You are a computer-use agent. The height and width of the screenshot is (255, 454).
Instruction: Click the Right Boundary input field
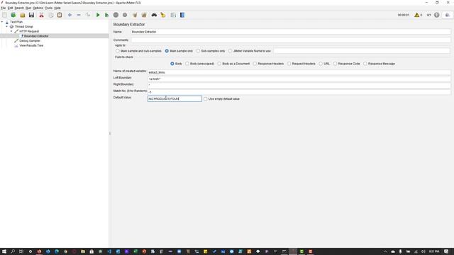(x=299, y=85)
